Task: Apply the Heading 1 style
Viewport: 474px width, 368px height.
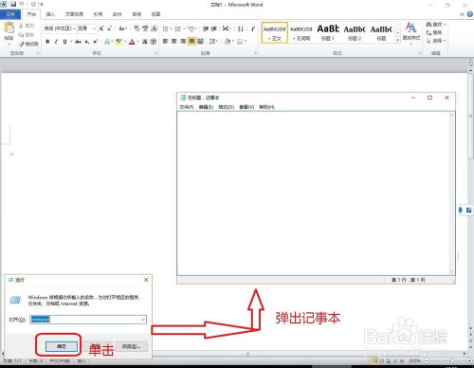Action: click(x=328, y=32)
